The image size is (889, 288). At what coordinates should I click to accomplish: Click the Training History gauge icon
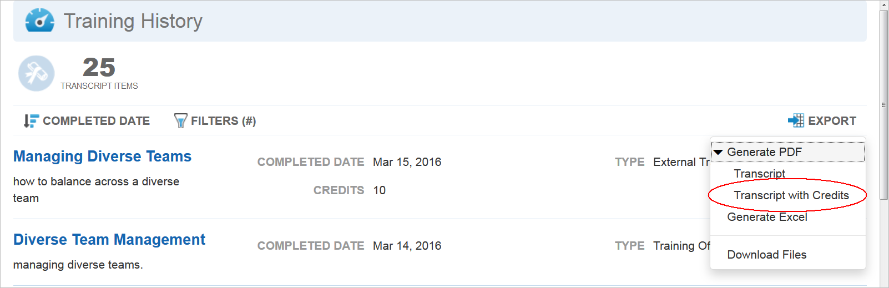[x=39, y=21]
